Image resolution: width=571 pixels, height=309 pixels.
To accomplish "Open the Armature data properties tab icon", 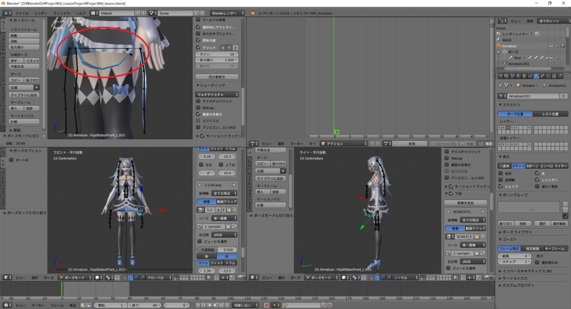I will 536,76.
